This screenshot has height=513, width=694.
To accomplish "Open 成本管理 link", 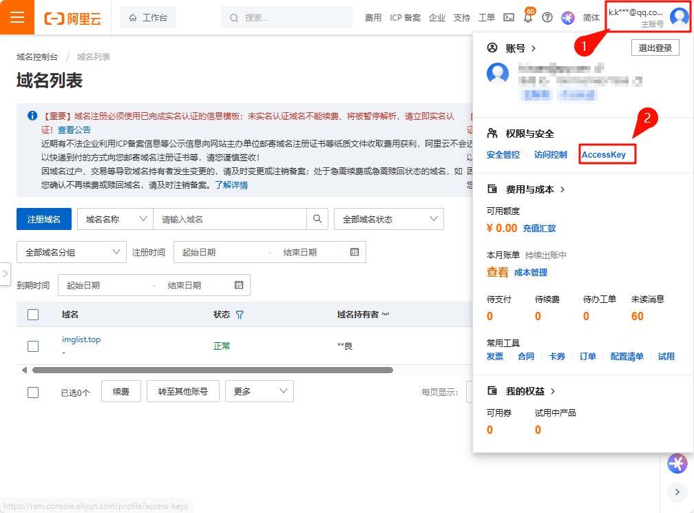I will pyautogui.click(x=531, y=273).
